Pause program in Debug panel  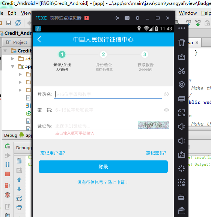coord(8,165)
